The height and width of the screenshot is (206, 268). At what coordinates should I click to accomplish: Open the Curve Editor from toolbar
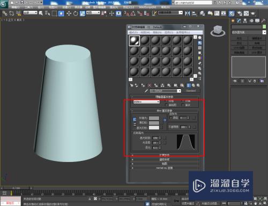217,13
